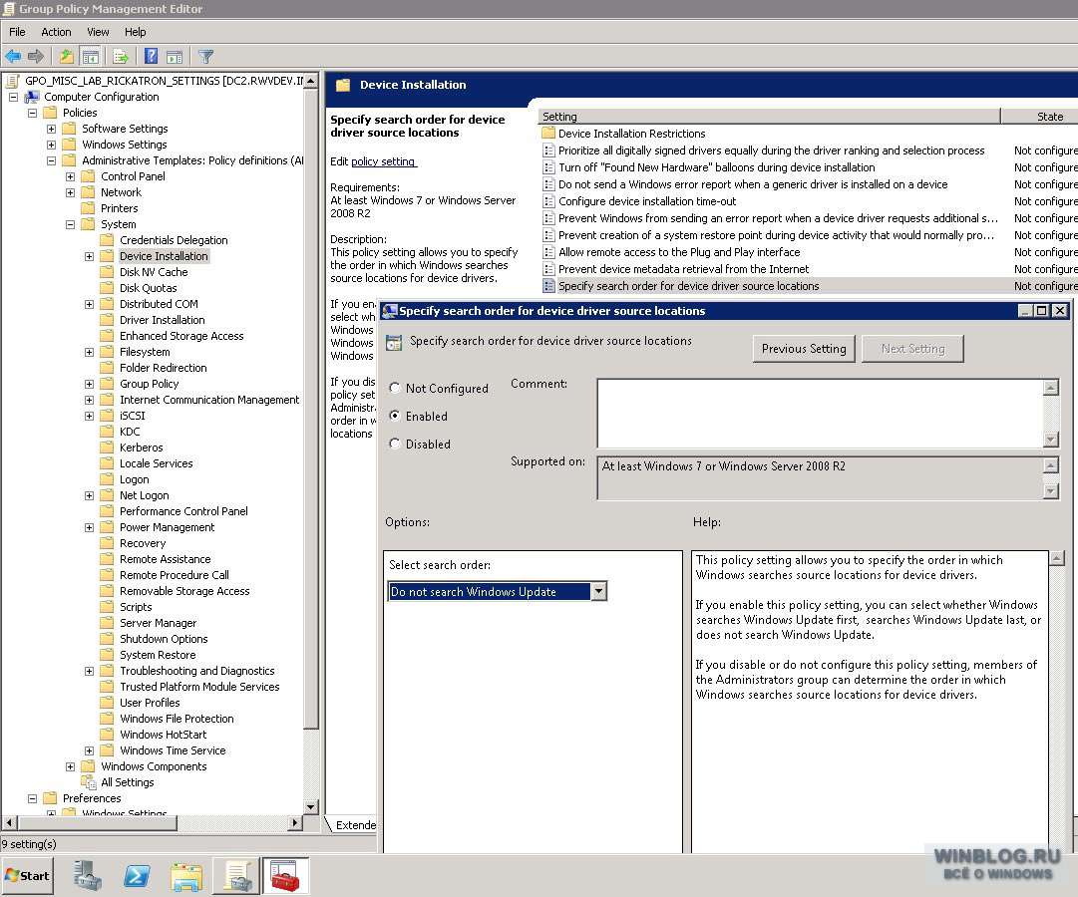Expand the Net Logon node
This screenshot has width=1078, height=897.
point(90,495)
